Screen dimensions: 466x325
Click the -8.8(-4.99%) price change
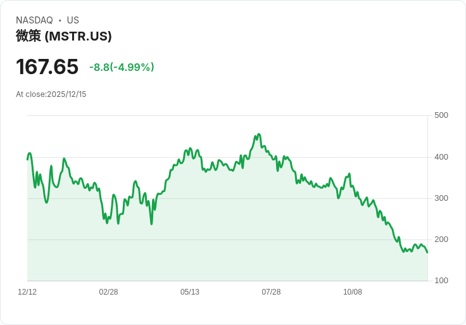coord(122,67)
